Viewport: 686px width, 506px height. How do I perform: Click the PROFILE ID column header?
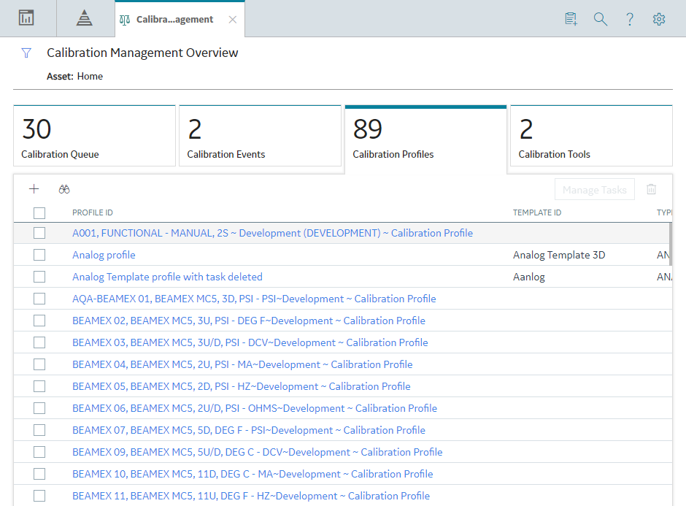pos(92,212)
